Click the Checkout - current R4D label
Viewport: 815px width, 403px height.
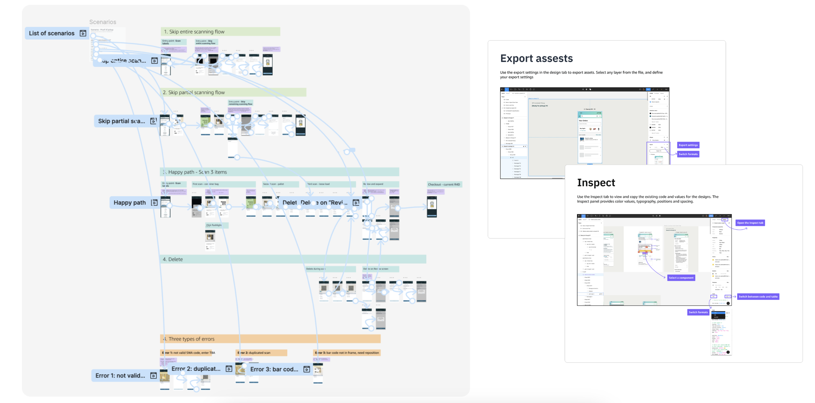[444, 184]
